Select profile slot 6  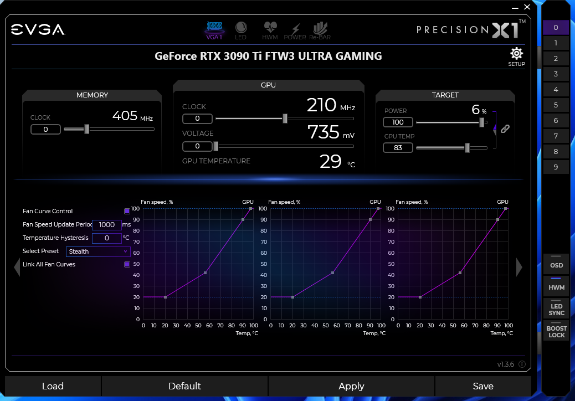click(x=556, y=121)
